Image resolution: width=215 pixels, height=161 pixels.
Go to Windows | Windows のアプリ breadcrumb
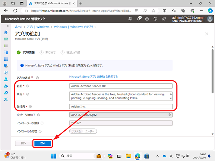click(73, 27)
